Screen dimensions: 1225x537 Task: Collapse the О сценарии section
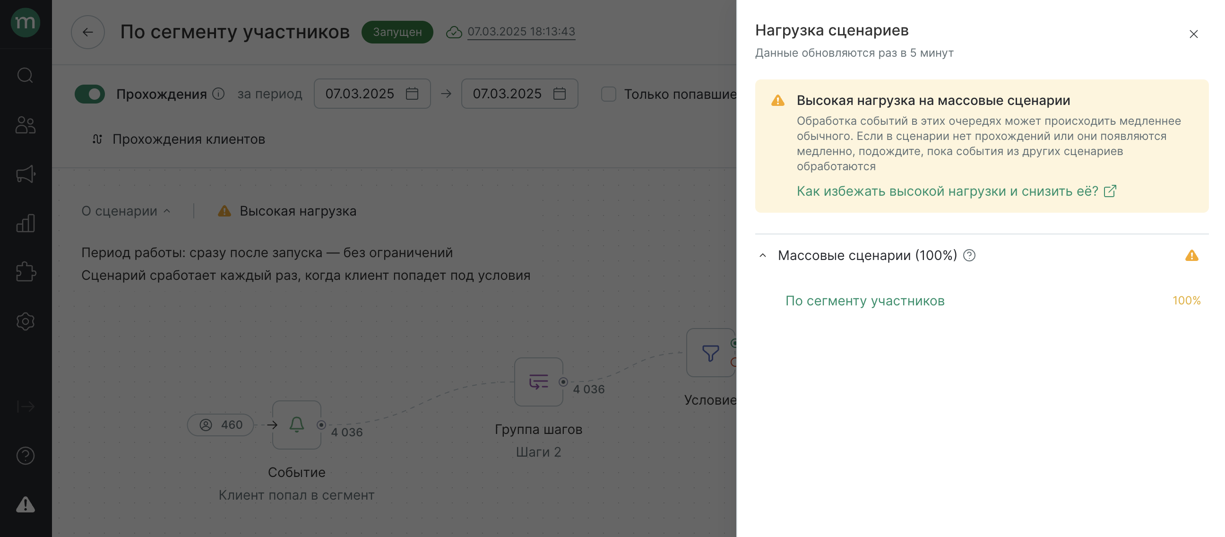[x=126, y=211]
